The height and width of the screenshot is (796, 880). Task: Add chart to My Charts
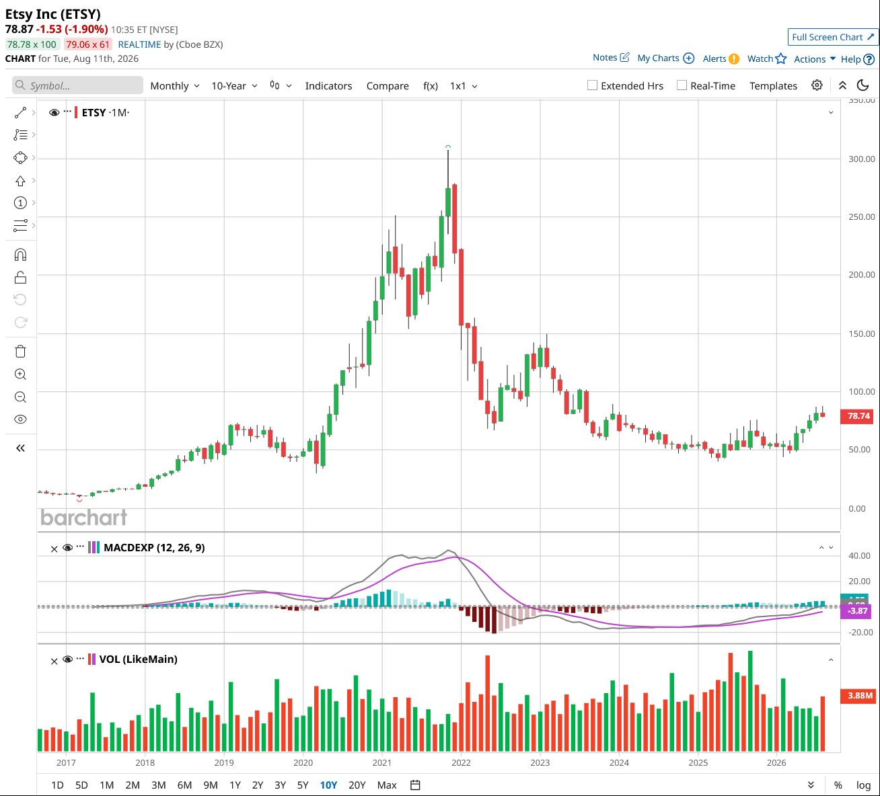(x=665, y=58)
